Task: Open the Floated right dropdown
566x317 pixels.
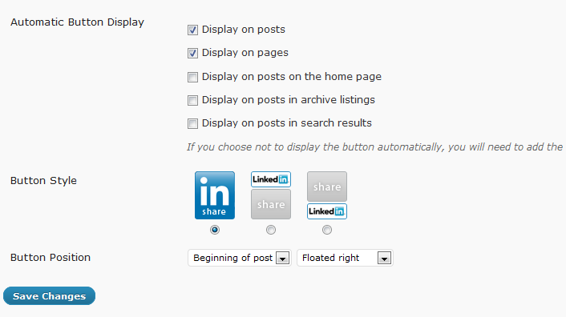Action: pos(345,258)
